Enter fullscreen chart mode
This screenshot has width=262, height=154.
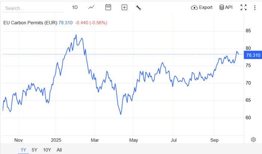tap(243, 7)
